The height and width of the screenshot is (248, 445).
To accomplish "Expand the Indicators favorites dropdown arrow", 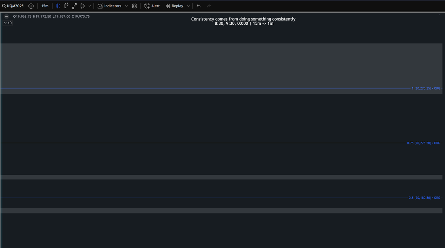I will [x=126, y=6].
